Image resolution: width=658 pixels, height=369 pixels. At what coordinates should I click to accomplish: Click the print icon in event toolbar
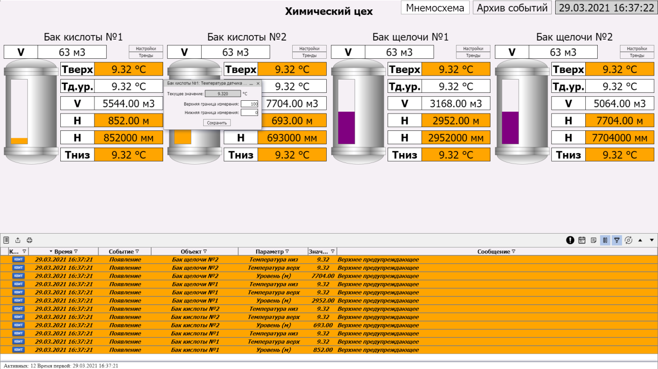point(29,240)
